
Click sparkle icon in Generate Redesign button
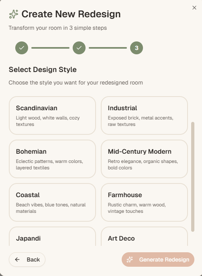point(130,260)
